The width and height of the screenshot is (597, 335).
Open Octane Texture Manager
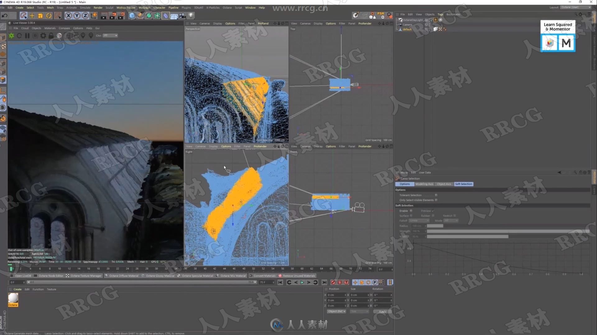click(84, 276)
